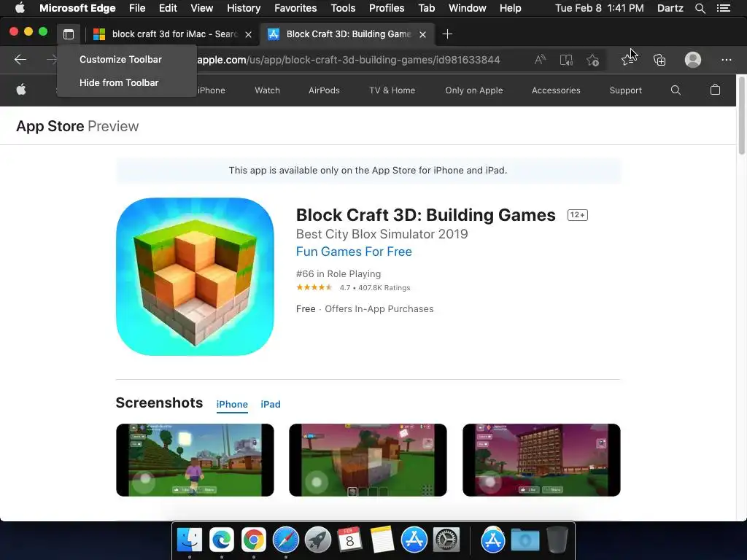This screenshot has height=560, width=747.
Task: Close the Block Craft 3D: Building Games tab
Action: coord(422,34)
